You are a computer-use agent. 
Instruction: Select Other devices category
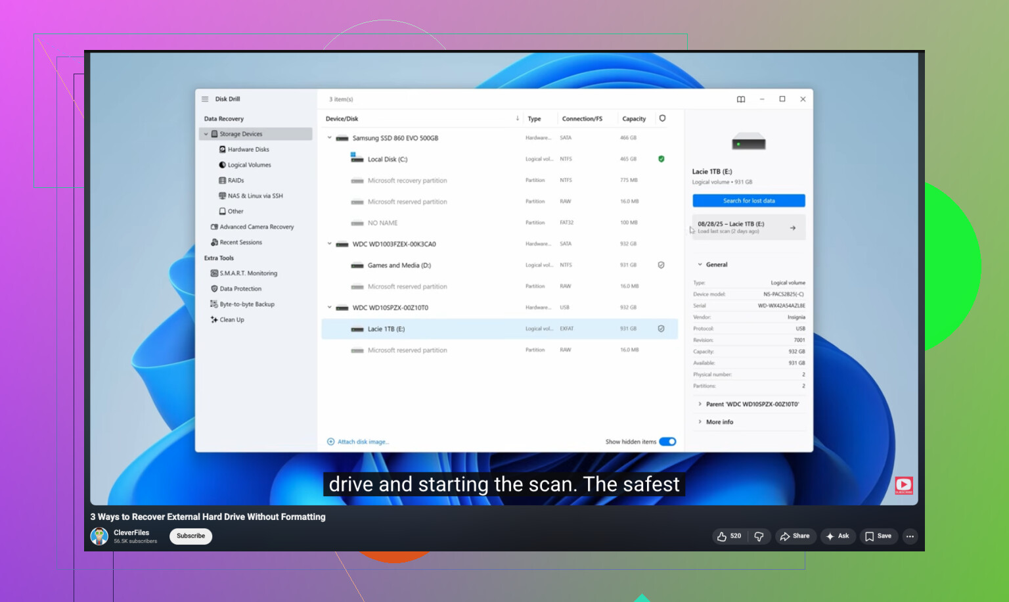[235, 212]
